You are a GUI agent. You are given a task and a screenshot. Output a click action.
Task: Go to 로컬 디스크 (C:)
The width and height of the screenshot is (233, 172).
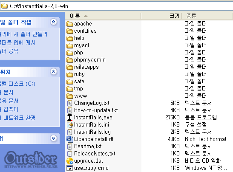tap(17, 84)
